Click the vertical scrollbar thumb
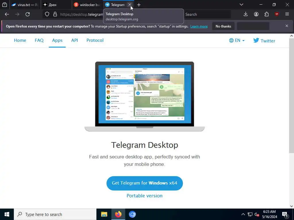Image resolution: width=294 pixels, height=220 pixels. click(292, 96)
